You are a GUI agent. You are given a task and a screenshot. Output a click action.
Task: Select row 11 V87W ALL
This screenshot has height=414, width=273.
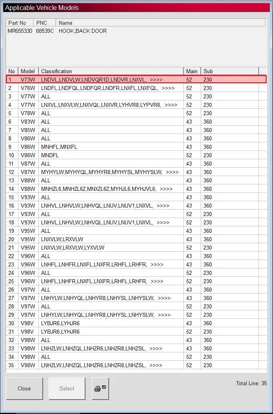(x=136, y=164)
